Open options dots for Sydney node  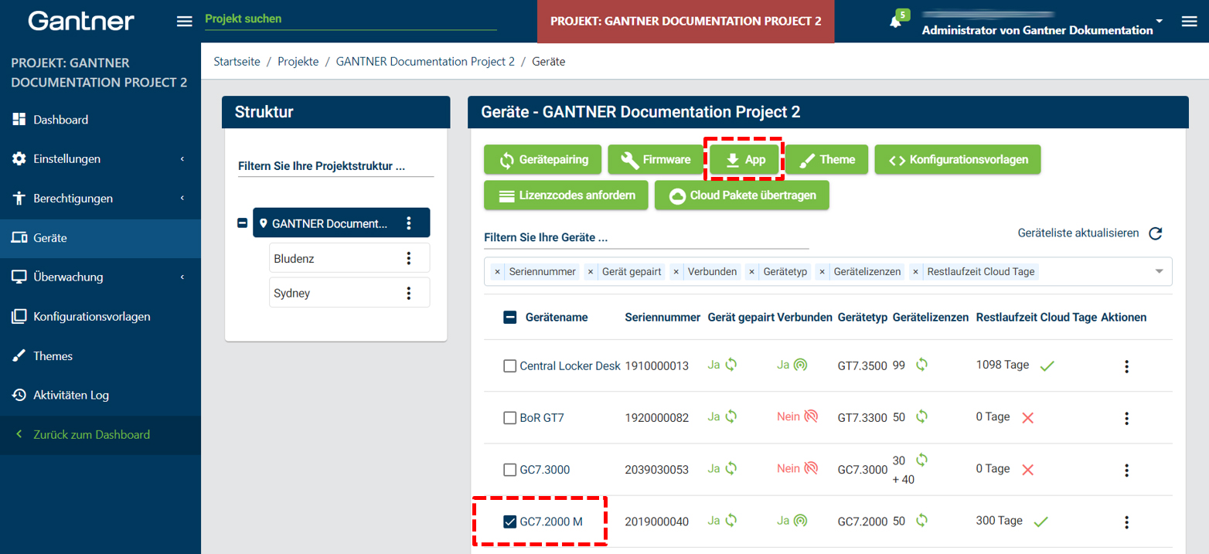[x=409, y=294]
